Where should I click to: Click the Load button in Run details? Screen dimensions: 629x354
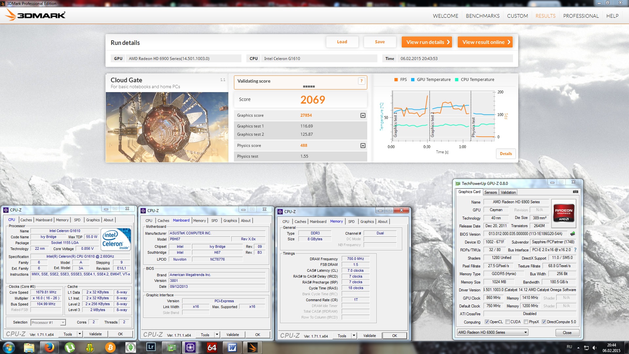click(342, 42)
